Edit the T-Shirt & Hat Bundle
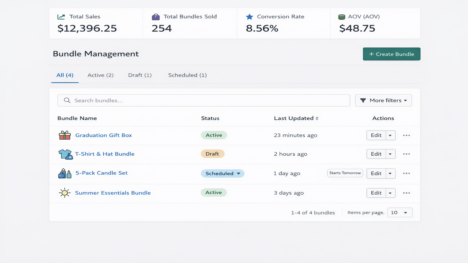Image resolution: width=468 pixels, height=263 pixels. click(376, 154)
